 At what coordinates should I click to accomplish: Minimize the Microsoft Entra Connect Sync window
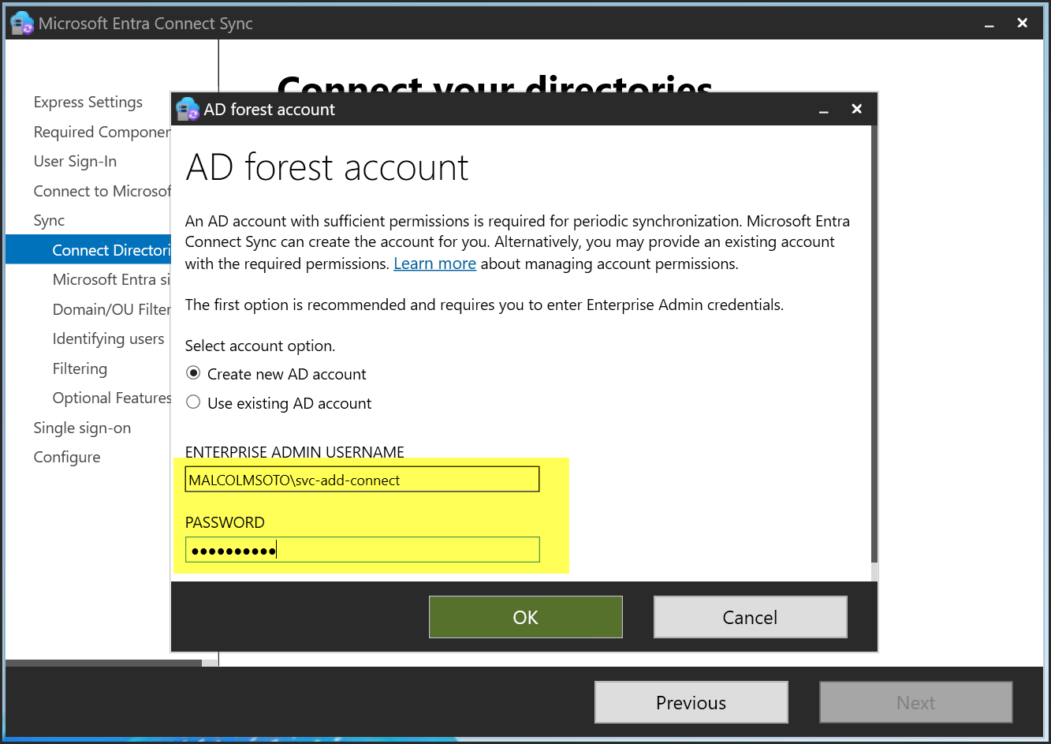click(x=990, y=24)
